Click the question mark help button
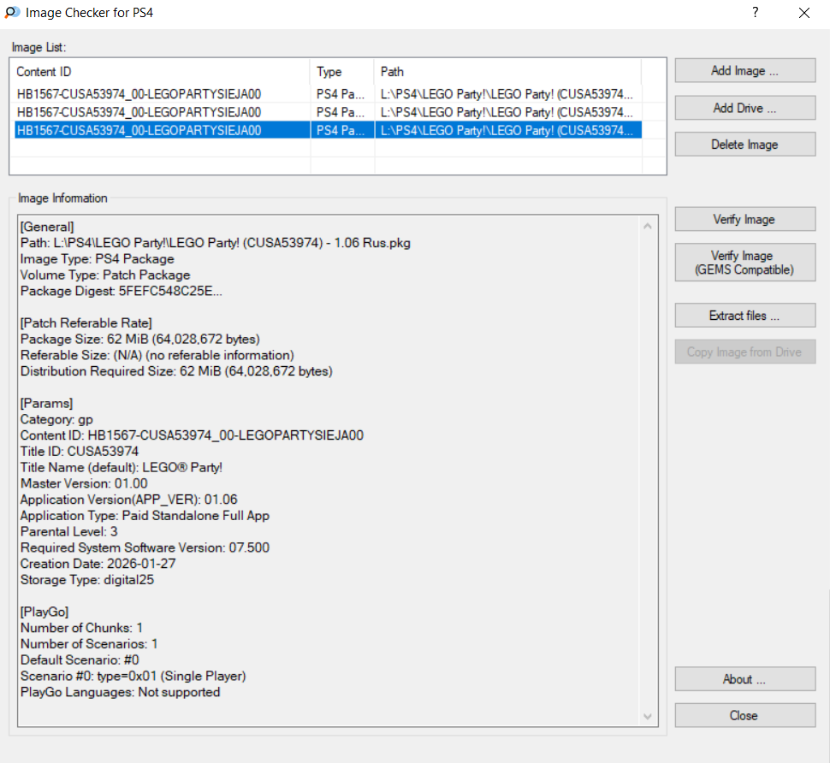Screen dimensions: 830x763 [x=755, y=13]
